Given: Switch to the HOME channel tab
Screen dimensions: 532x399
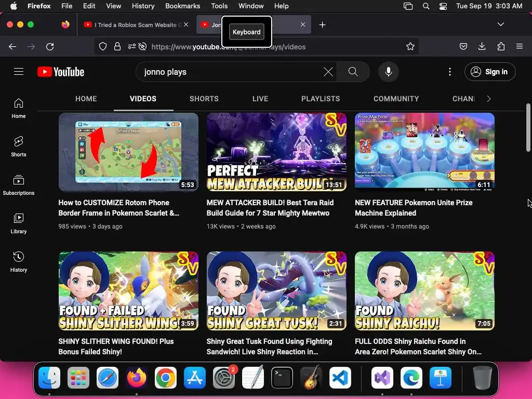Looking at the screenshot, I should (86, 99).
